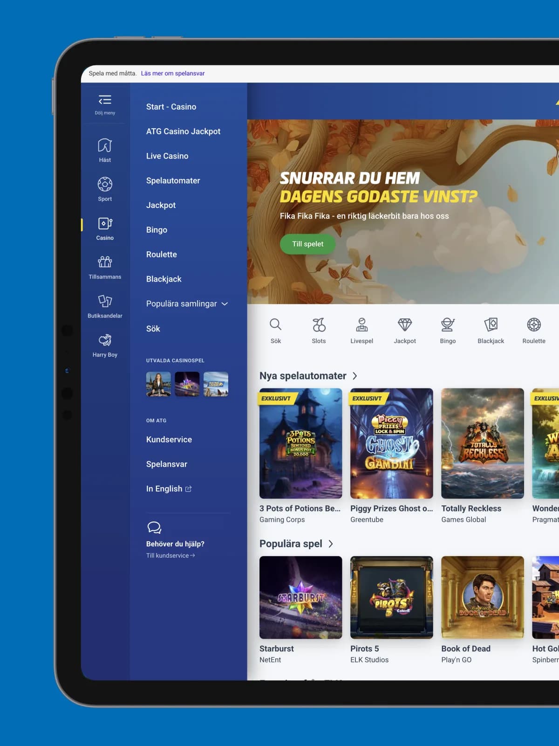This screenshot has height=746, width=559.
Task: Open the Slots cherry category icon
Action: coord(319,325)
